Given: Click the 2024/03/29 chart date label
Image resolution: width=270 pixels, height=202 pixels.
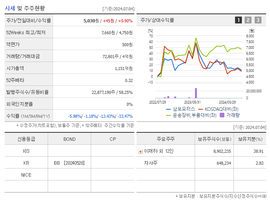Looking at the screenshot, I should tap(227, 102).
